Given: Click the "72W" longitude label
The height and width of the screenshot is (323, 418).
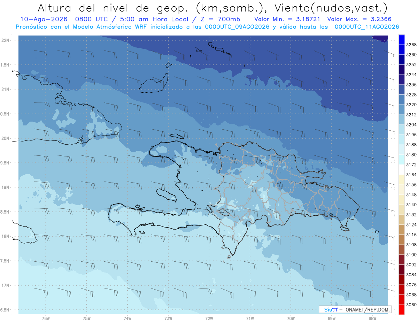Looking at the screenshot, I should tap(209, 318).
